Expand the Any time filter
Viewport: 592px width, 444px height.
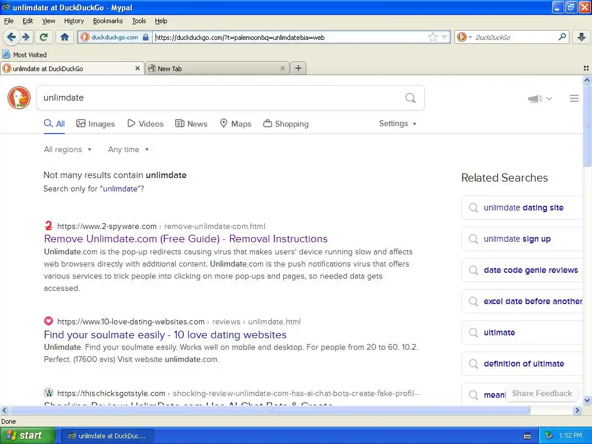click(x=128, y=150)
